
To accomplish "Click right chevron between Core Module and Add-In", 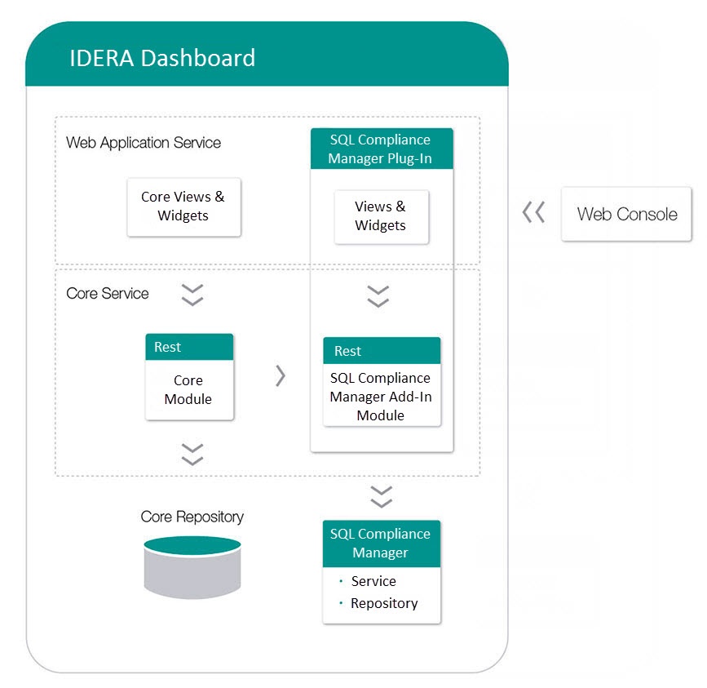I will (281, 375).
